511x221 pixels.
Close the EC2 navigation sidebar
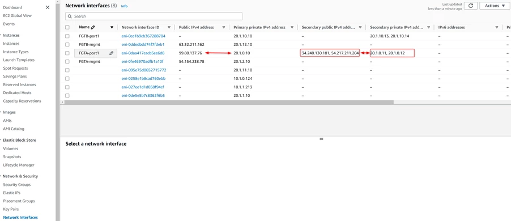(48, 7)
